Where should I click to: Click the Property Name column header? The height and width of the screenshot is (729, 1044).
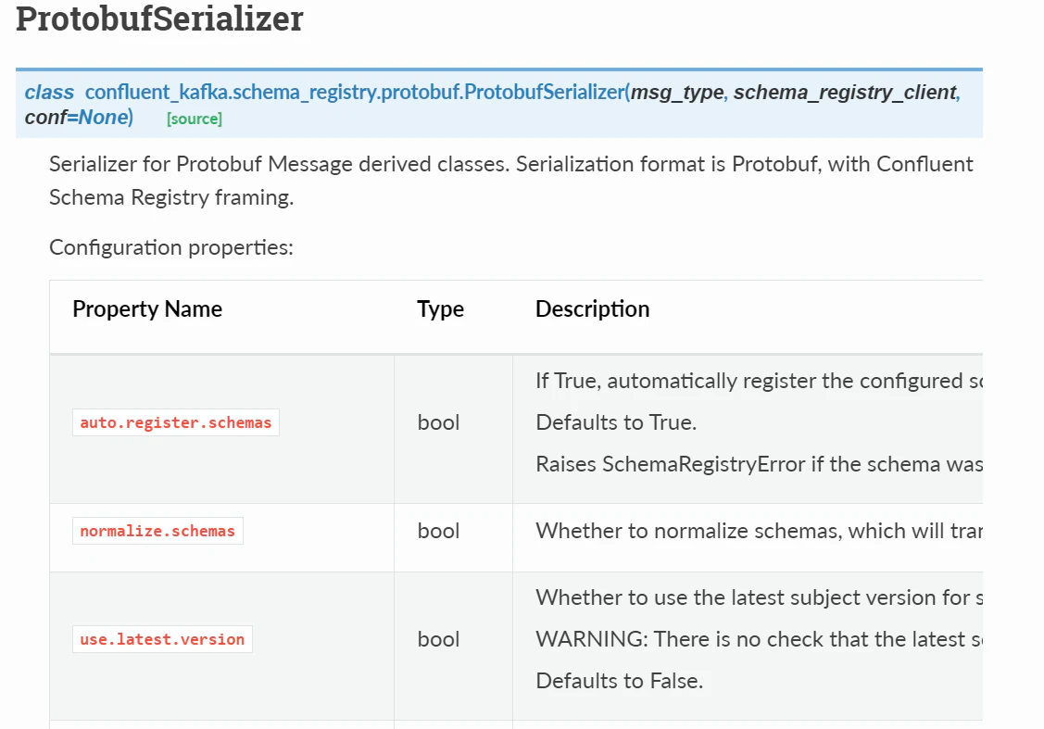click(147, 308)
